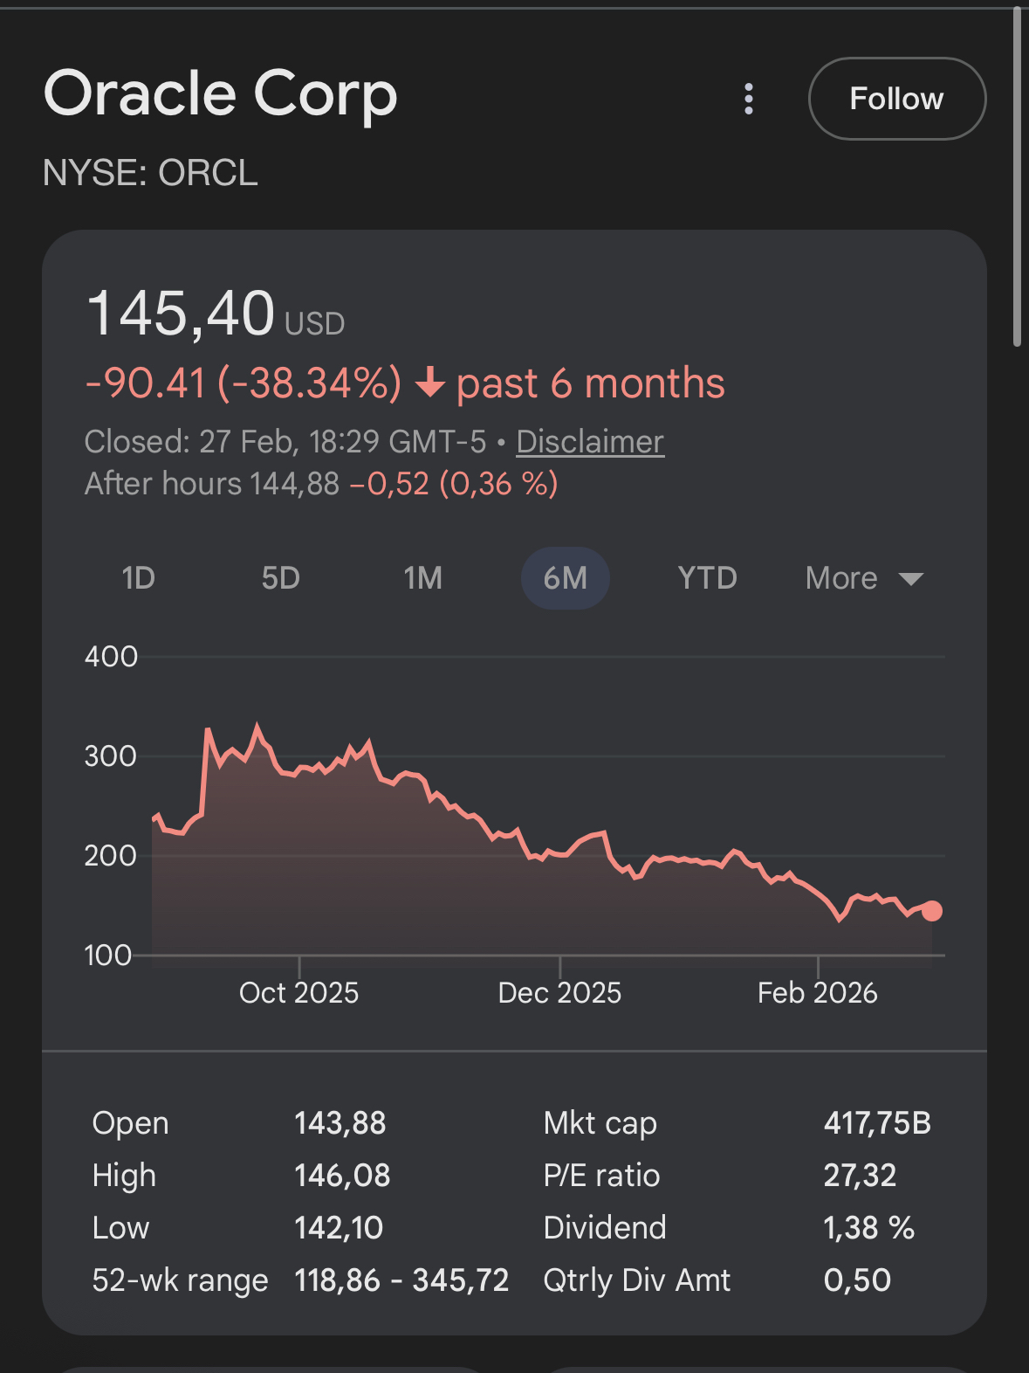This screenshot has height=1373, width=1029.
Task: Click the Mkt cap value 417,75B
Action: point(876,1122)
